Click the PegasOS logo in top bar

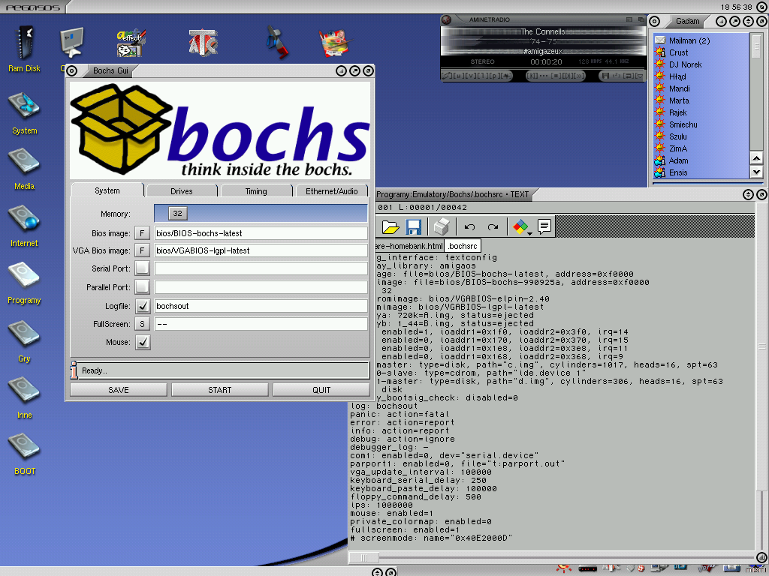point(33,7)
